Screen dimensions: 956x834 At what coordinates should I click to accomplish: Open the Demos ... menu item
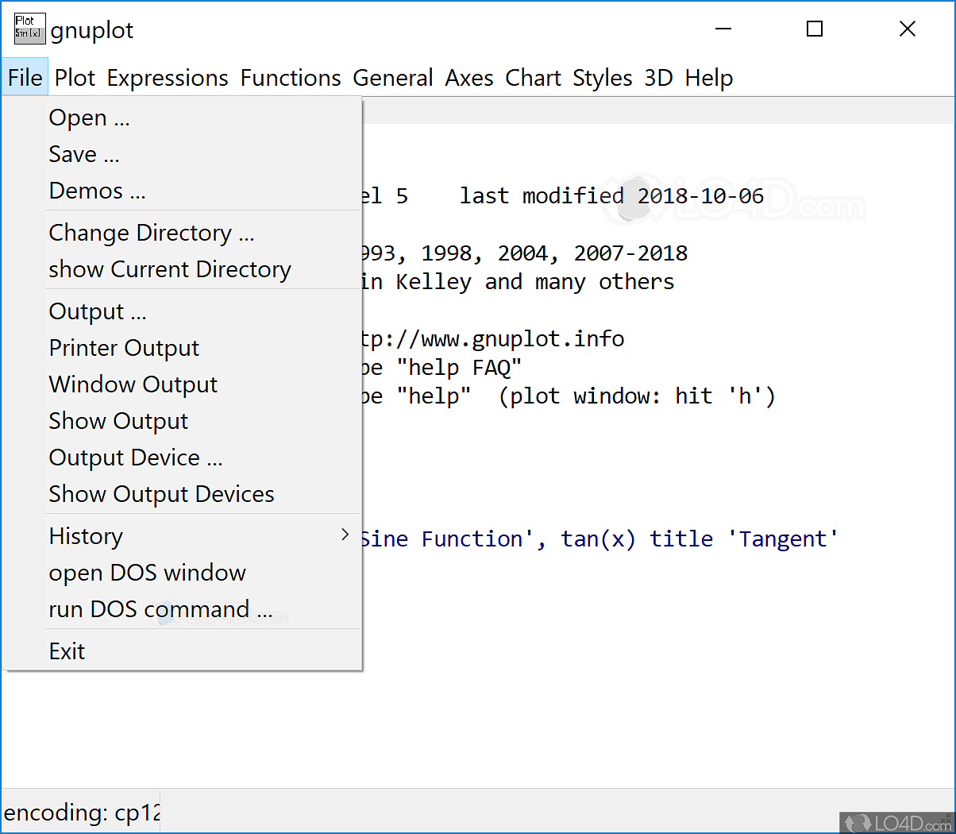pos(97,191)
